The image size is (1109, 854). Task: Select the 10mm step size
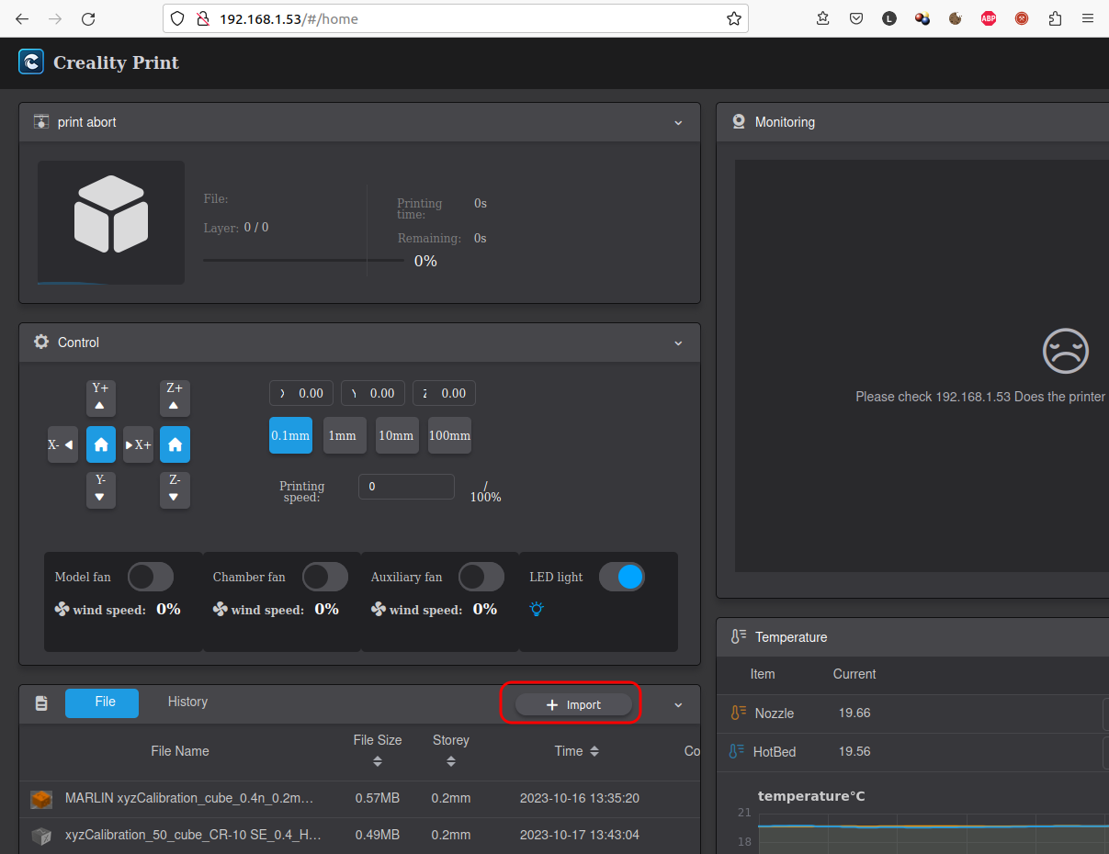click(x=396, y=435)
